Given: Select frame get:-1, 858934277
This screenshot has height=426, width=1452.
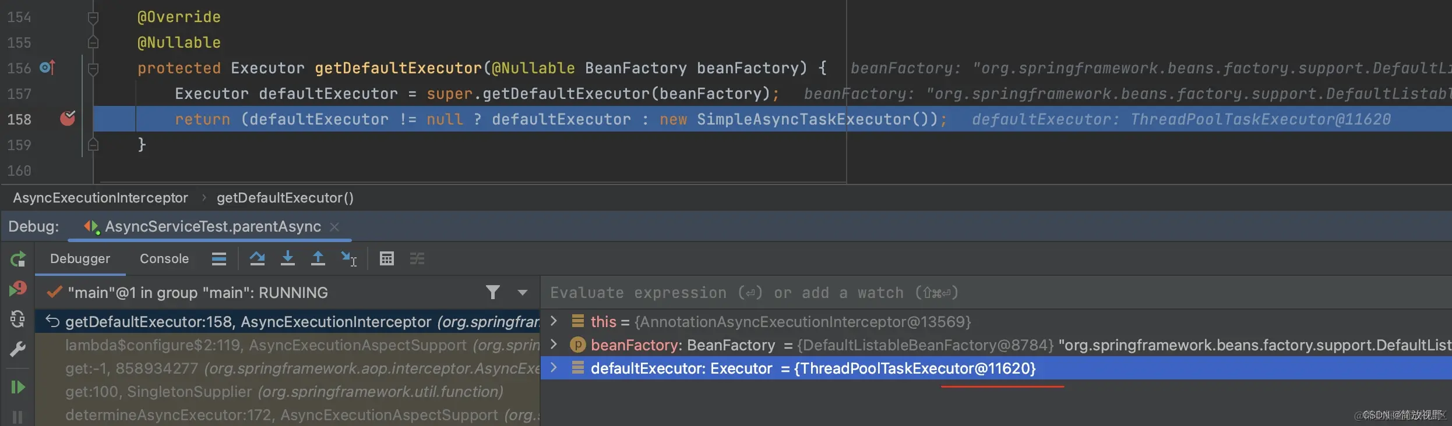Looking at the screenshot, I should click(x=288, y=368).
